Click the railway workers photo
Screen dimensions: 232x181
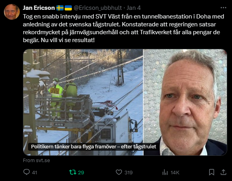tap(83, 102)
